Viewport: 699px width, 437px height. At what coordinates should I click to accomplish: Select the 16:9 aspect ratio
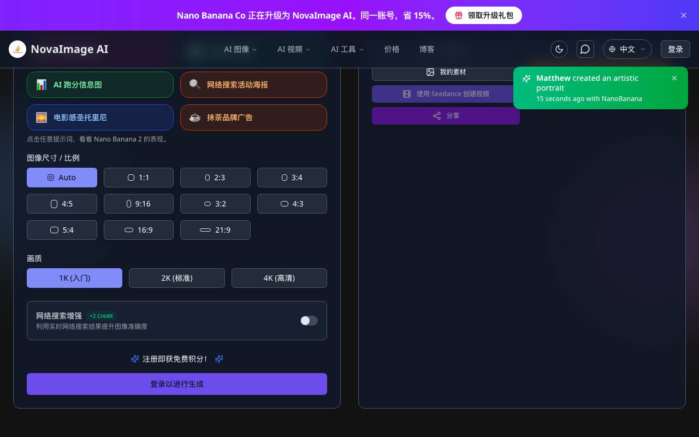[139, 230]
